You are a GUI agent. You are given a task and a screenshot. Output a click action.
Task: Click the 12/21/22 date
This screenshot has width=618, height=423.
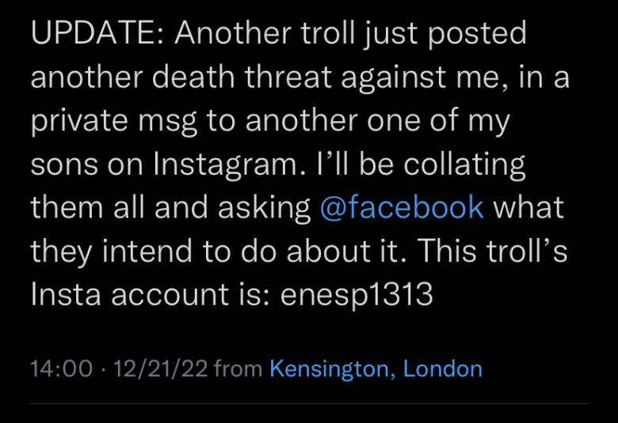[x=160, y=369]
